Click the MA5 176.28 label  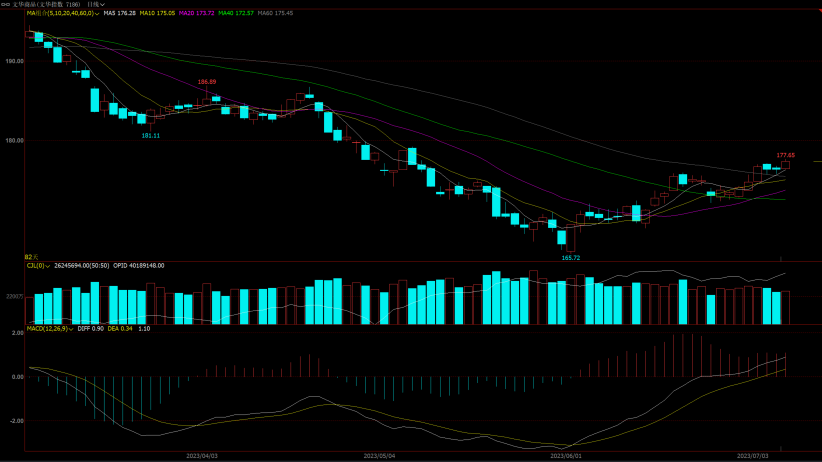coord(119,13)
